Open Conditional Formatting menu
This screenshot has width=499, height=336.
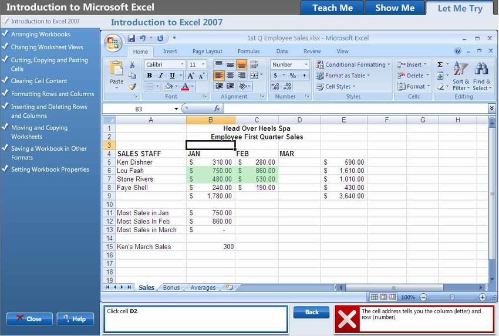coord(353,65)
